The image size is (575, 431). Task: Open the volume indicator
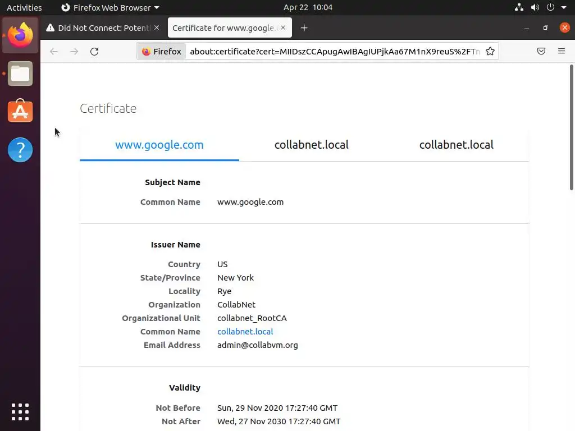tap(535, 7)
